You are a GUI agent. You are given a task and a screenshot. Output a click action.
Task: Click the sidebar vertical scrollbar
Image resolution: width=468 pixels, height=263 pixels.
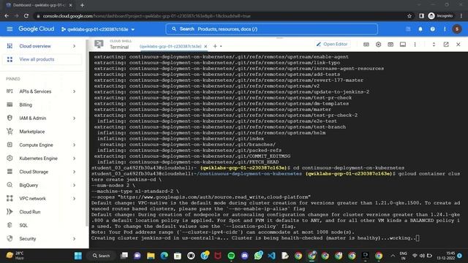87,133
